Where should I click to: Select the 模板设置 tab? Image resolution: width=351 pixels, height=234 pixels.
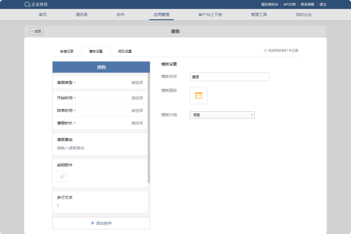[96, 51]
